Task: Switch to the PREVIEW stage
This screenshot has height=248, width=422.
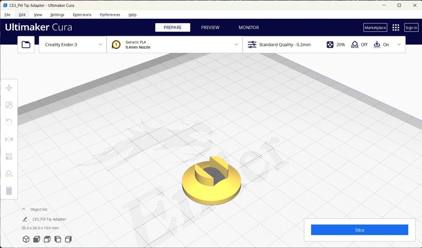Action: click(x=210, y=27)
